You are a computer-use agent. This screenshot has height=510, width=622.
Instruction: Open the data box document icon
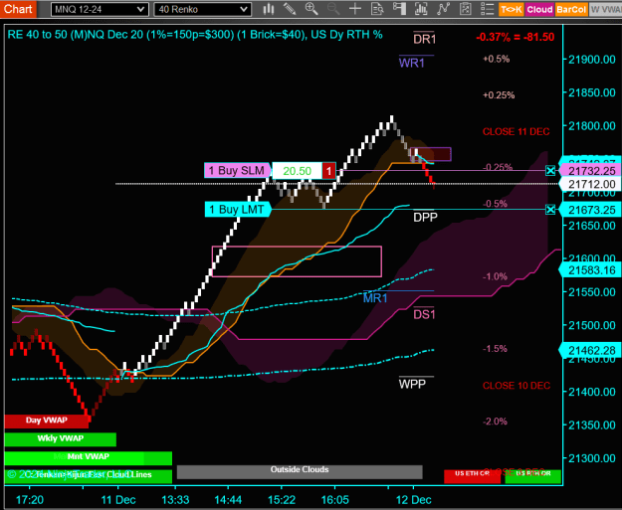click(377, 9)
